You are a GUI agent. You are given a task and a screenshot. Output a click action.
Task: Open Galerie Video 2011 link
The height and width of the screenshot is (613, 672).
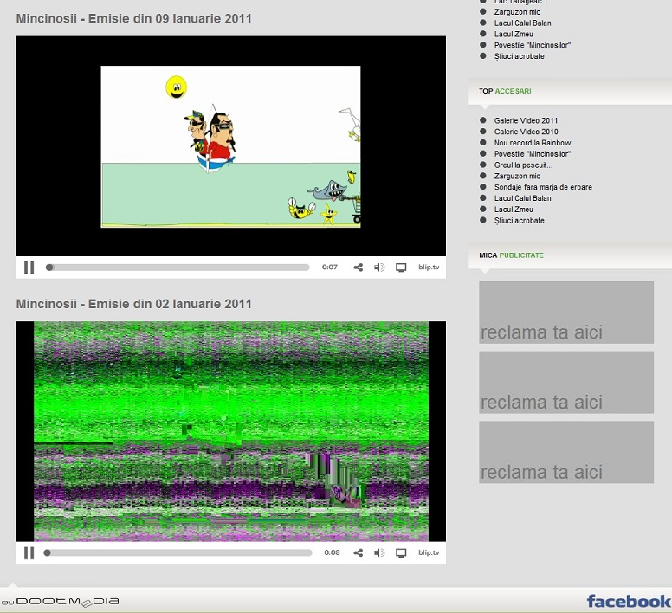click(x=526, y=120)
